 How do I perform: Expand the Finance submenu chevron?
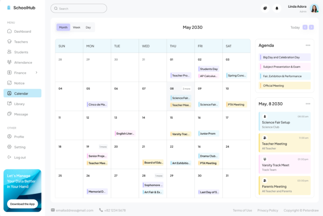click(x=36, y=73)
